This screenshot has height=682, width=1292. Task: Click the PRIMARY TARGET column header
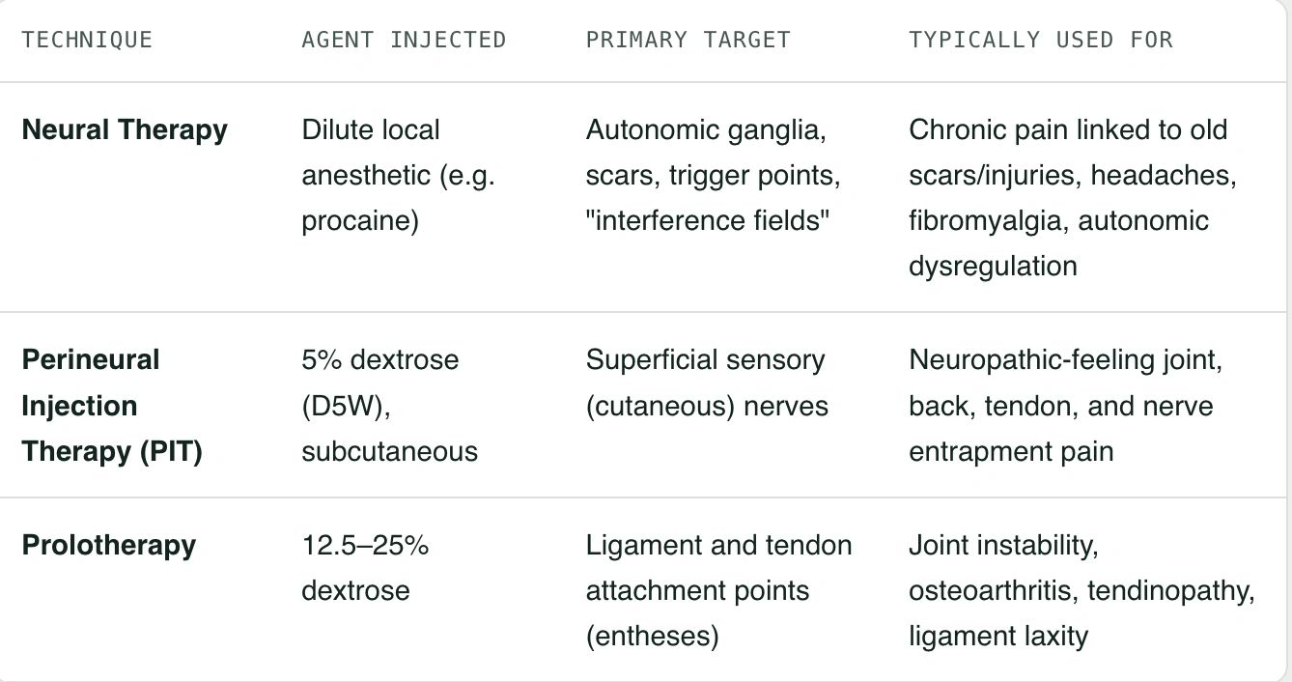[688, 40]
